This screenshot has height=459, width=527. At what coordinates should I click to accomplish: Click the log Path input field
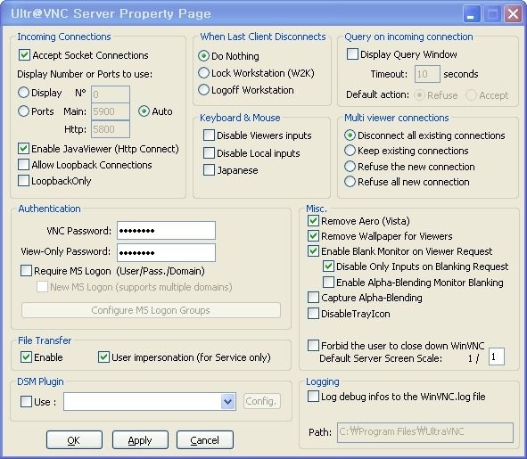coord(425,432)
